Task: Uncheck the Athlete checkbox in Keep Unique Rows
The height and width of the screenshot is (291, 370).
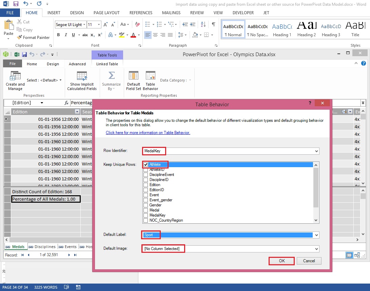Action: click(x=146, y=165)
